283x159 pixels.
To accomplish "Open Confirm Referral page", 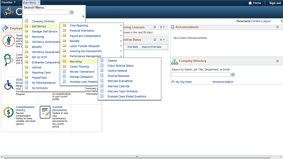I will [117, 71].
